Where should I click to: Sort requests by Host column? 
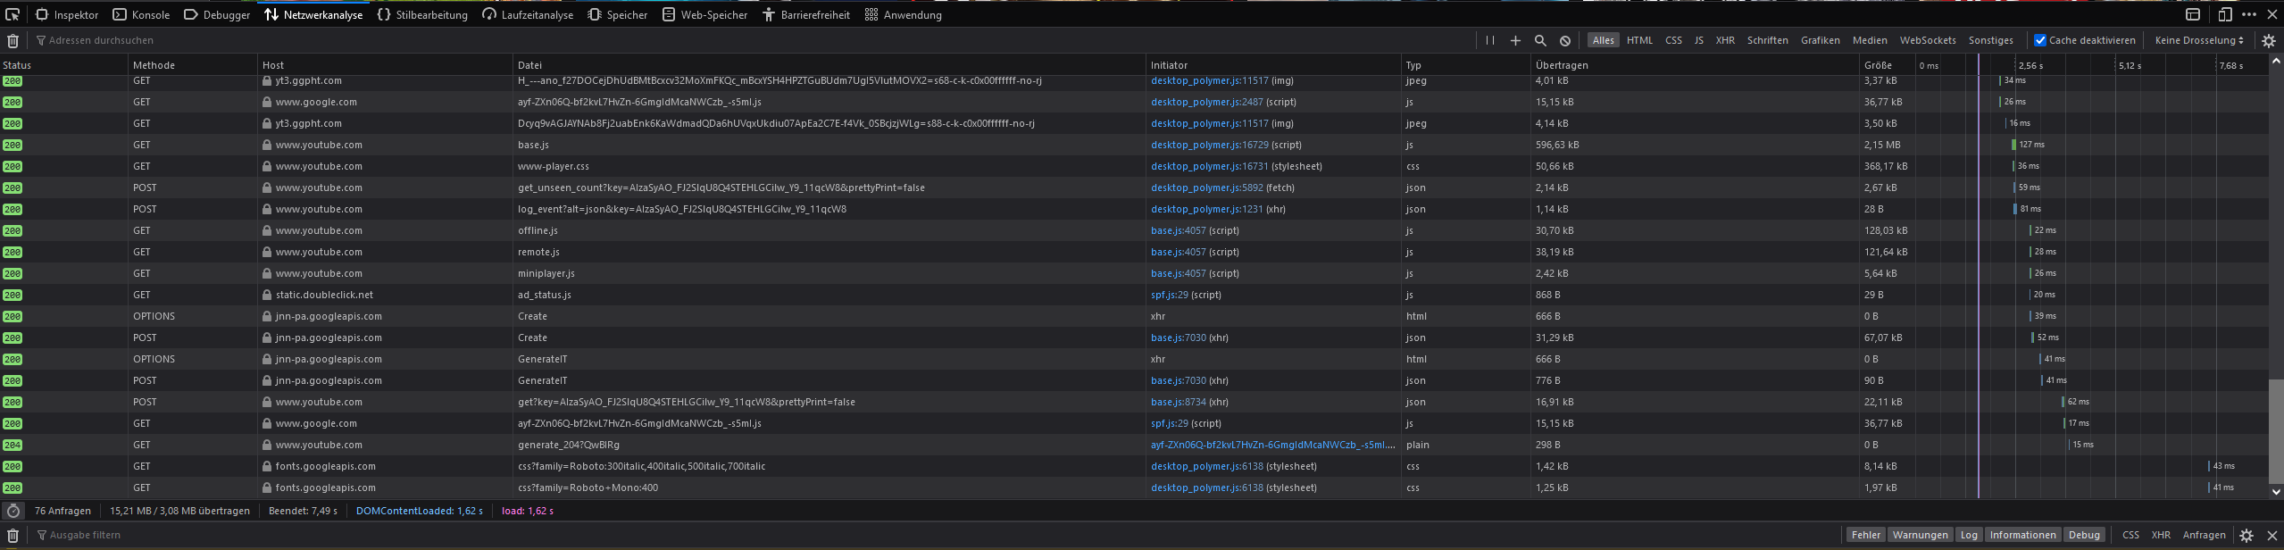pos(386,65)
